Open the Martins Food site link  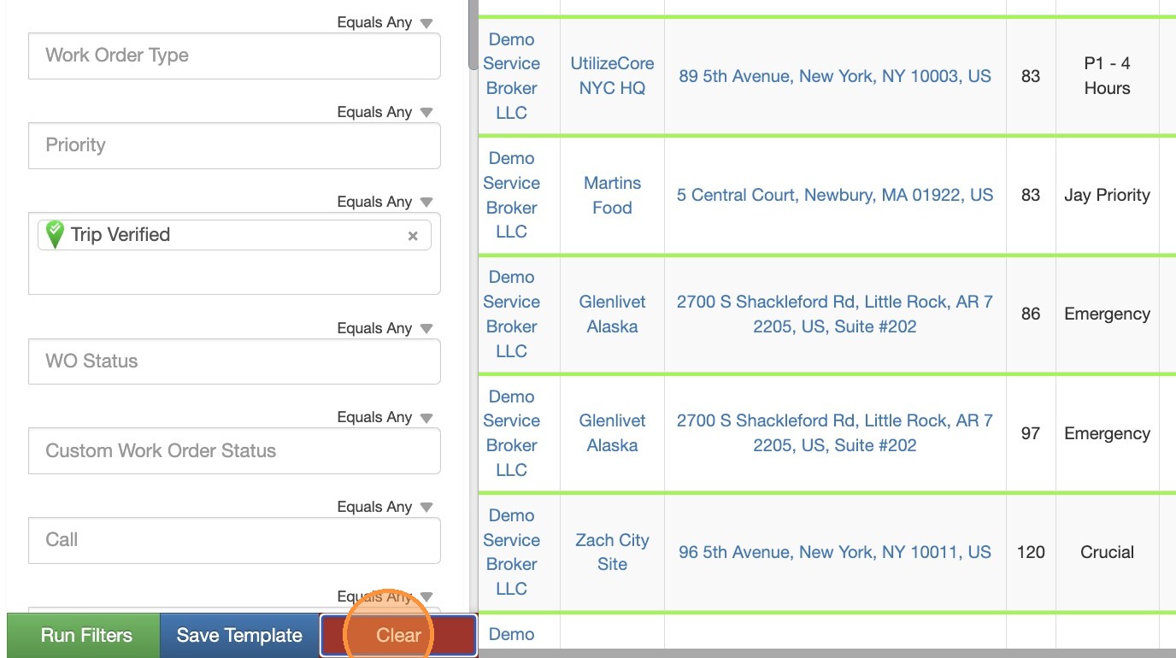point(612,195)
